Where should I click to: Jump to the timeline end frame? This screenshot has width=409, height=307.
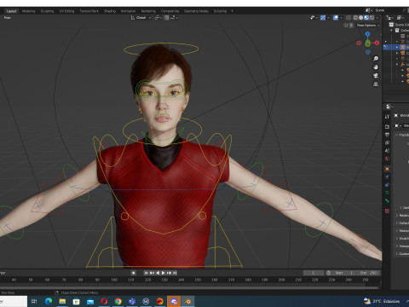(x=175, y=273)
